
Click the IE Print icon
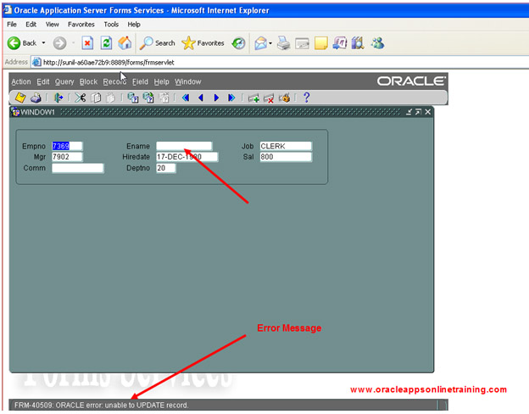284,43
